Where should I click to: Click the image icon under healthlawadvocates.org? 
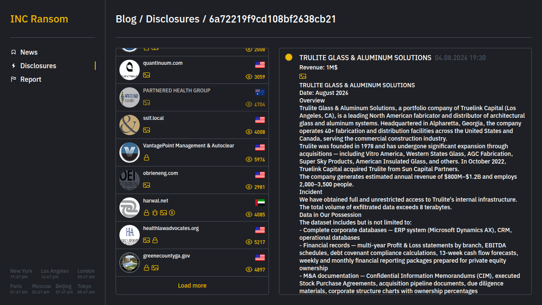(x=147, y=240)
